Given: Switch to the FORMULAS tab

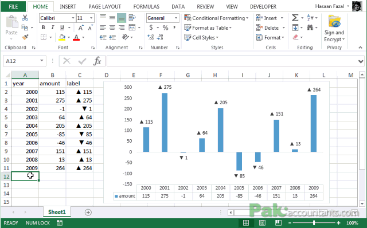Looking at the screenshot, I should 146,7.
